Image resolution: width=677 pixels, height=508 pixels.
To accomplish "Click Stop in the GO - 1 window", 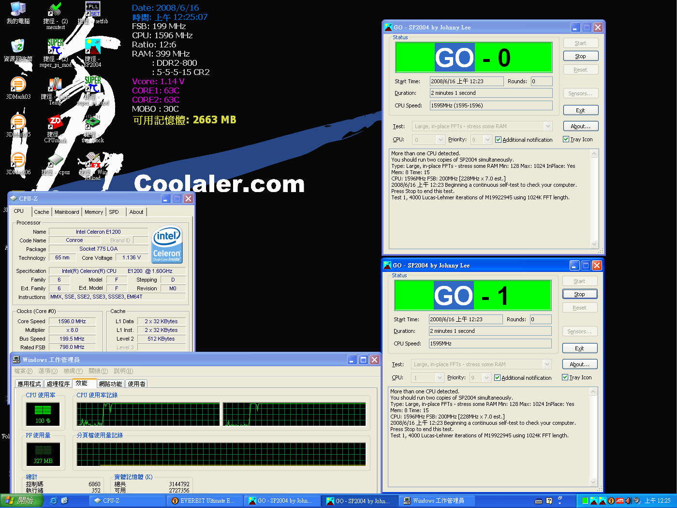I will tap(580, 294).
